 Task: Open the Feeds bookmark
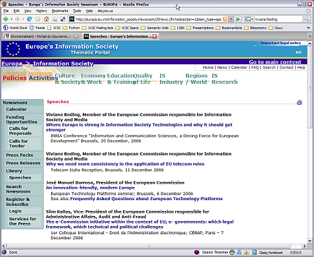click(x=37, y=28)
